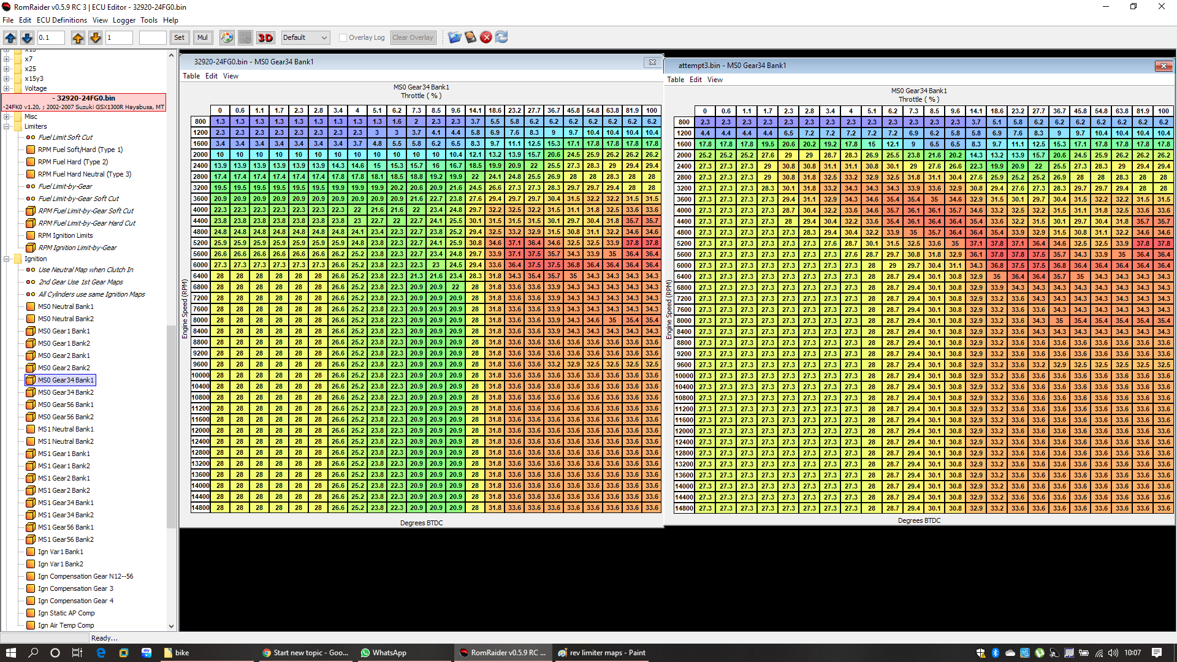Click the refresh ROM icon
1177x662 pixels.
pos(501,37)
